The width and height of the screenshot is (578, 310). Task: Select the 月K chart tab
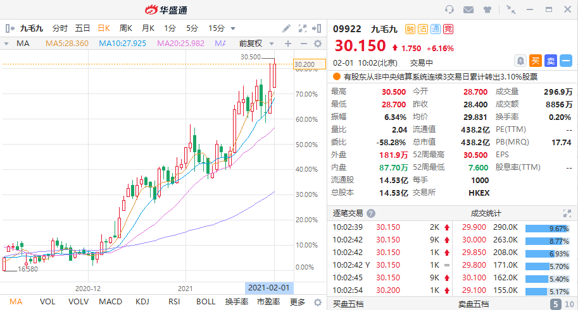[x=148, y=28]
